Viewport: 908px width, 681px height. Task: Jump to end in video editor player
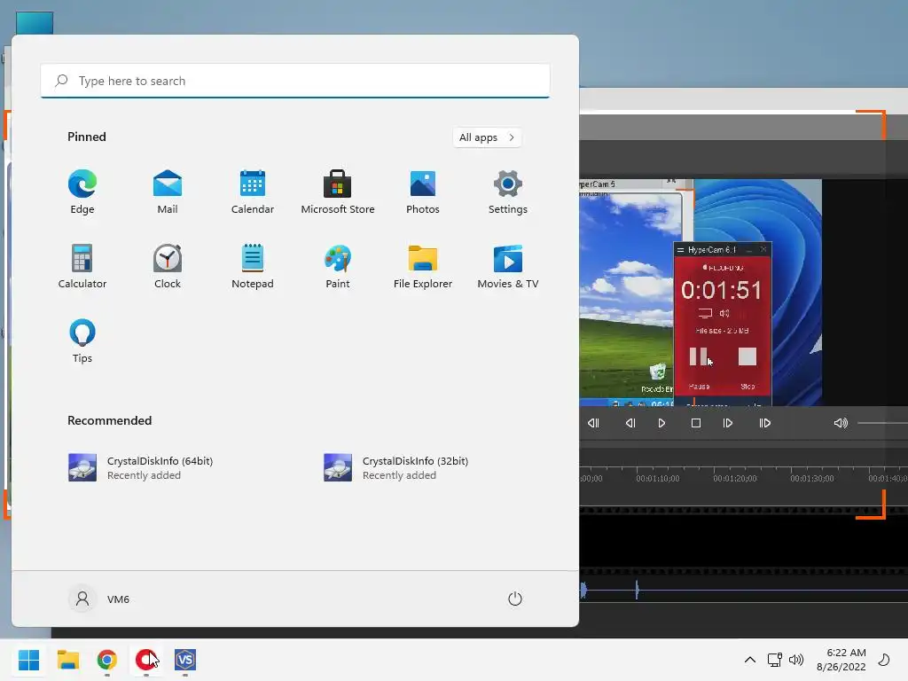point(765,423)
